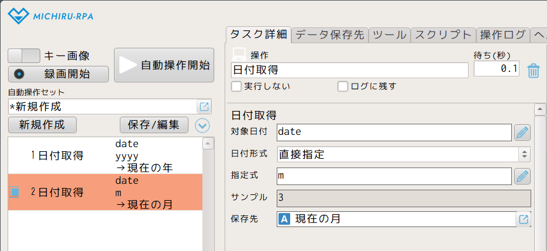Enable the 実行しない checkbox
The image size is (547, 251).
236,86
